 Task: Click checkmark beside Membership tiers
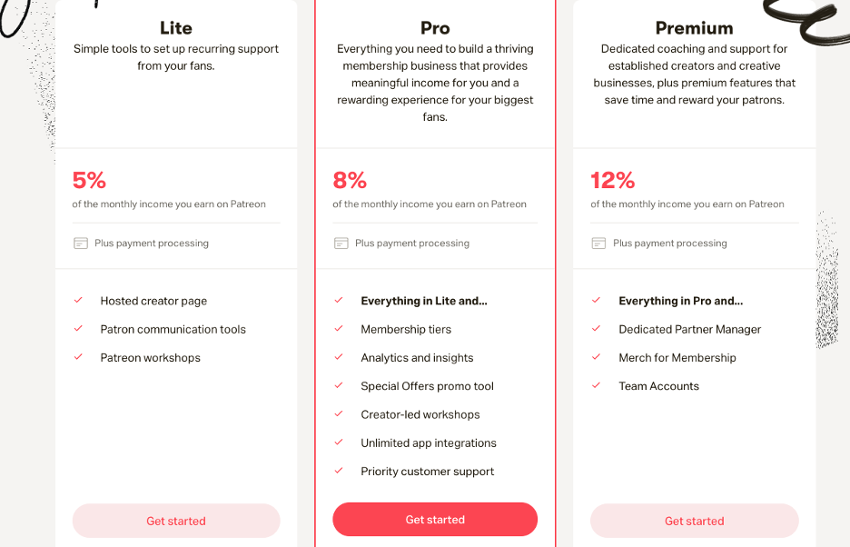click(338, 328)
